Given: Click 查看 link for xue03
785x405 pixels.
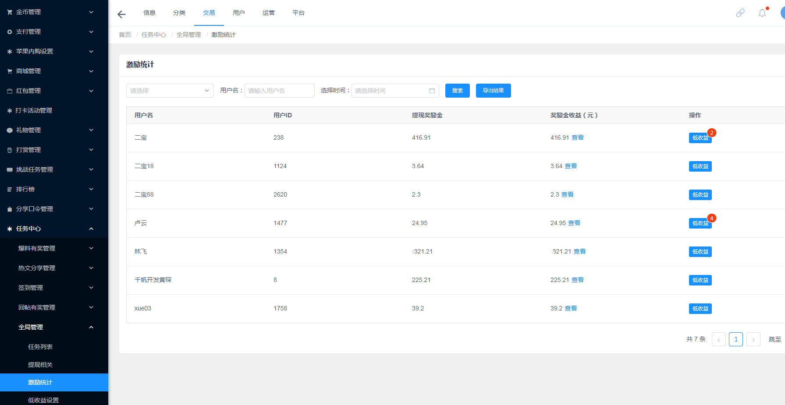Looking at the screenshot, I should (x=571, y=308).
